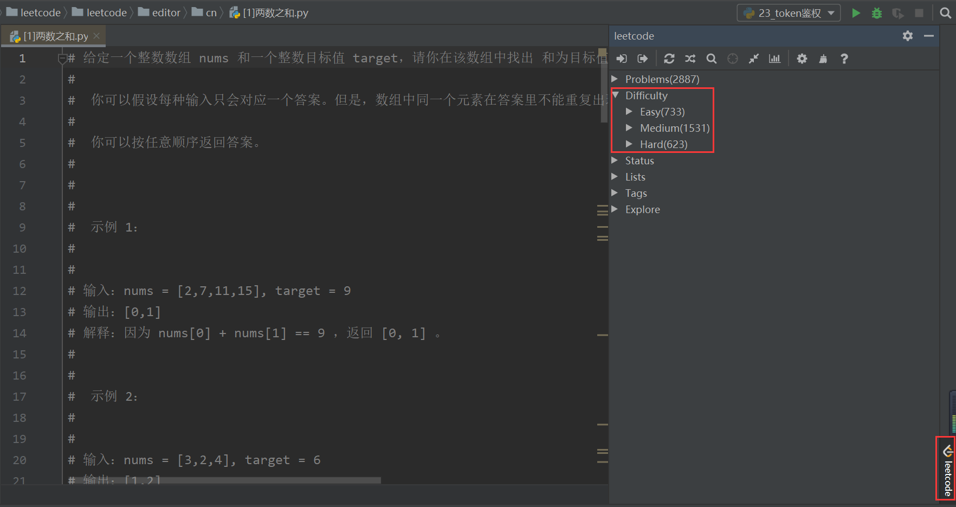Open LeetCode statistics chart
This screenshot has width=956, height=507.
pos(774,59)
